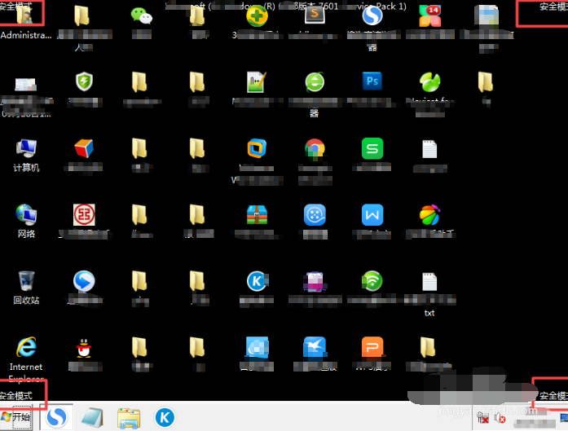Open the ICBC bank red icon
The width and height of the screenshot is (568, 431).
[83, 214]
